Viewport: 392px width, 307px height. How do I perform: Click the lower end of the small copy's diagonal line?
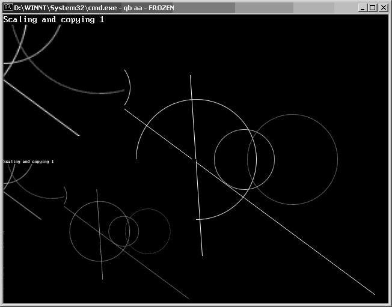[x=188, y=298]
